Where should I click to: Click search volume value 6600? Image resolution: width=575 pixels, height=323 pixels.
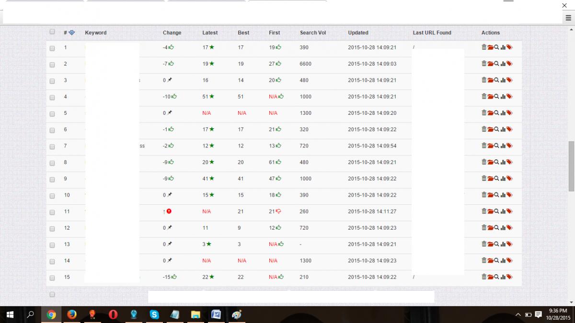[306, 64]
